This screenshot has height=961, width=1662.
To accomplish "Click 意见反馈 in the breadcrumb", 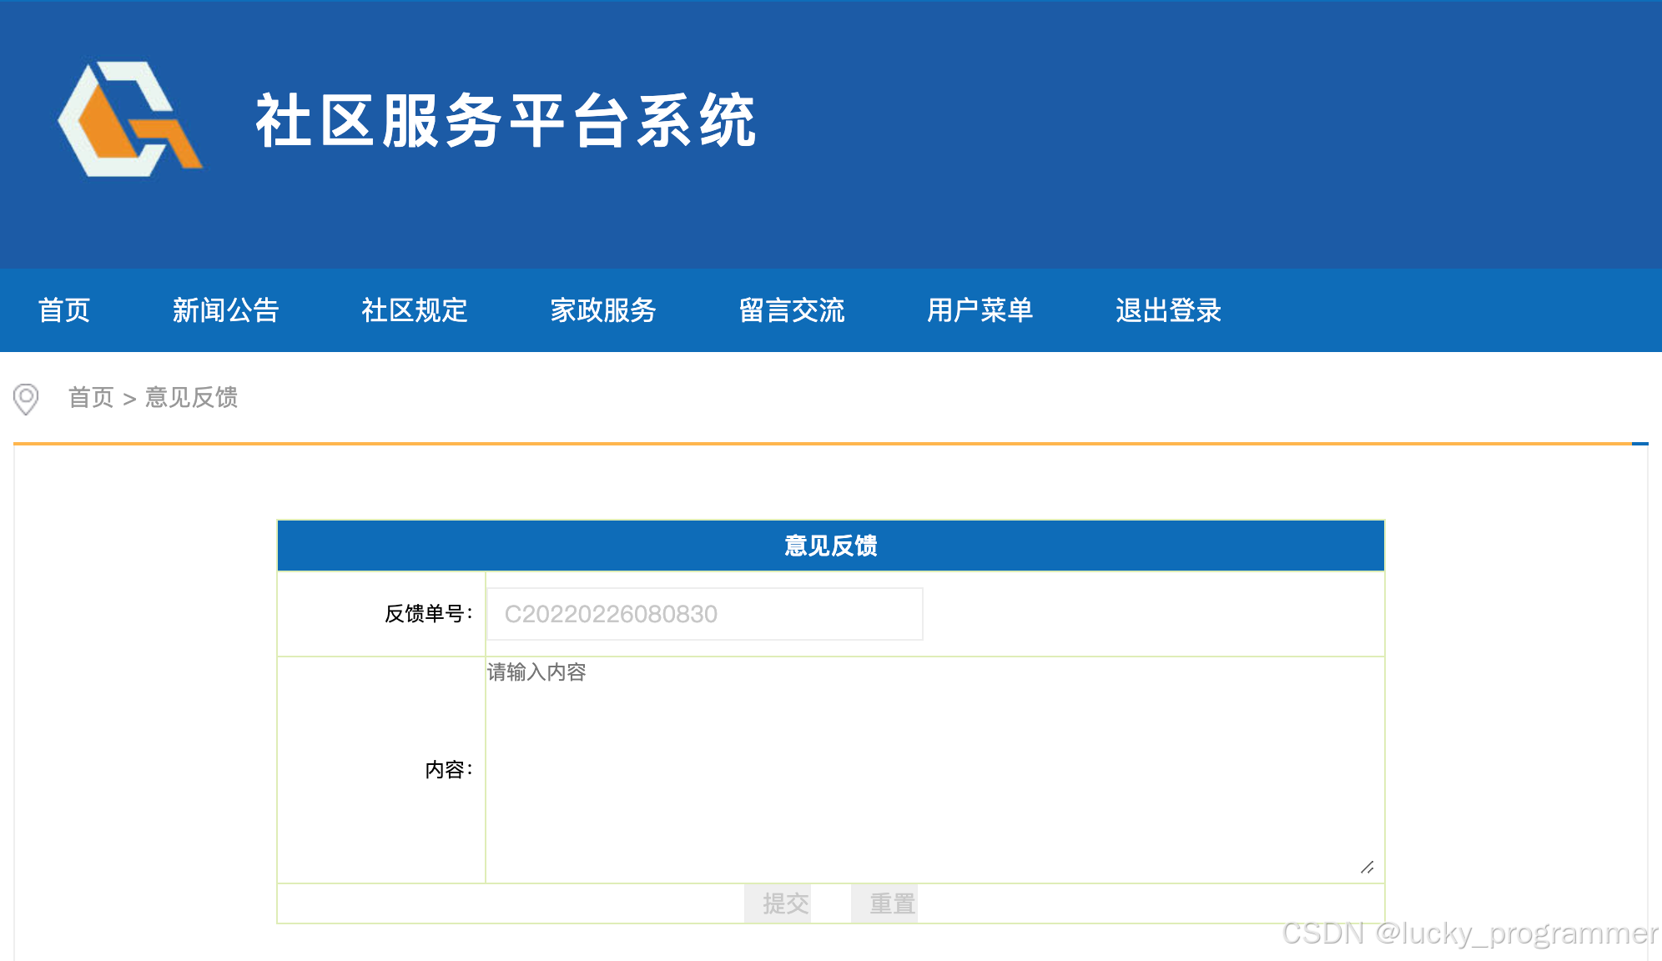I will pyautogui.click(x=192, y=397).
